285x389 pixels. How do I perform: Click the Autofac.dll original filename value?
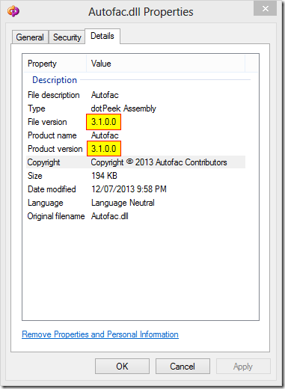click(110, 216)
